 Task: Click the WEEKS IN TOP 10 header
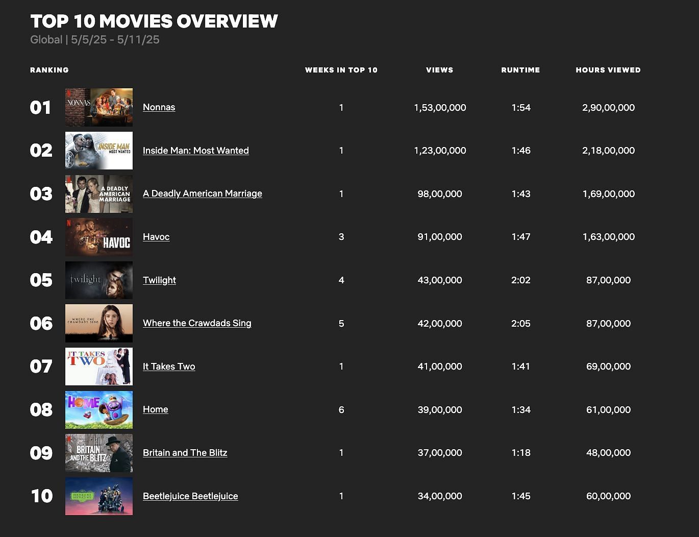point(341,70)
